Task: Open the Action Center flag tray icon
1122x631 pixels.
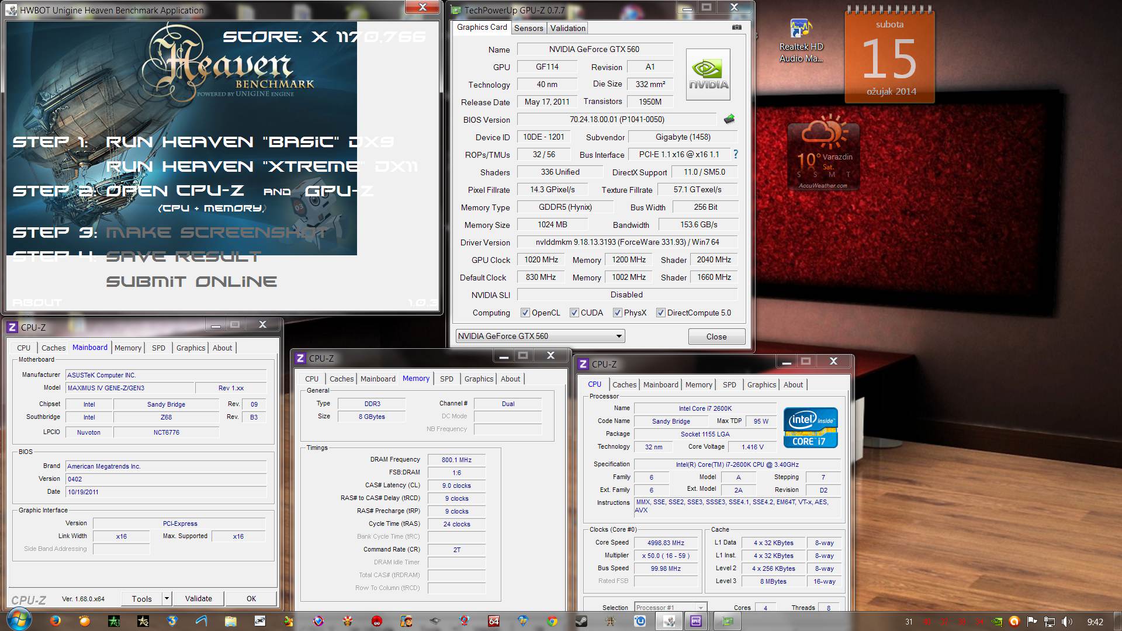Action: (x=1032, y=621)
